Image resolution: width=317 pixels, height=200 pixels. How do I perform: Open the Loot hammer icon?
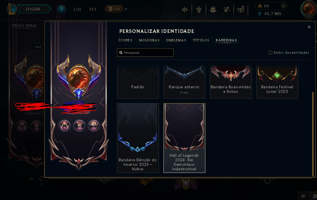coord(227,9)
